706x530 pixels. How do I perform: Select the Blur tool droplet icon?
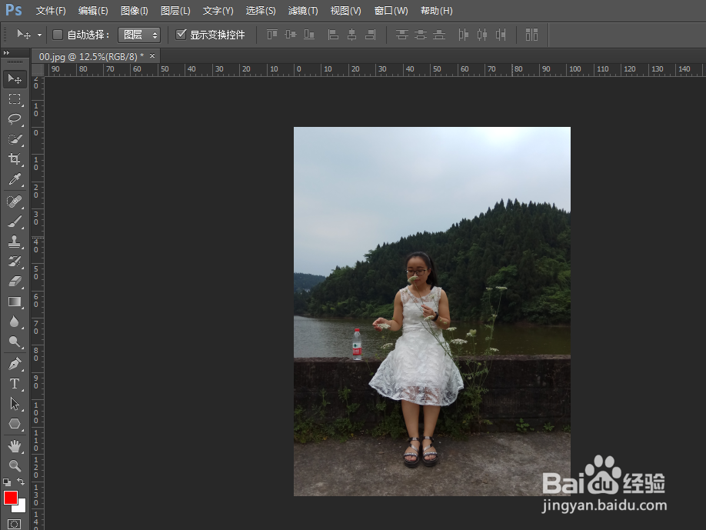click(x=15, y=322)
